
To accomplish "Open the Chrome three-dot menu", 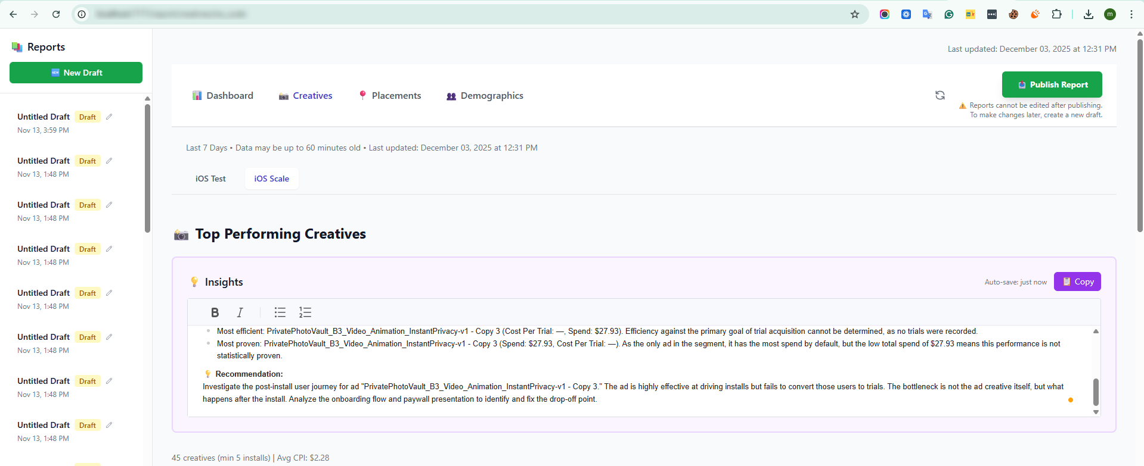I will tap(1131, 14).
